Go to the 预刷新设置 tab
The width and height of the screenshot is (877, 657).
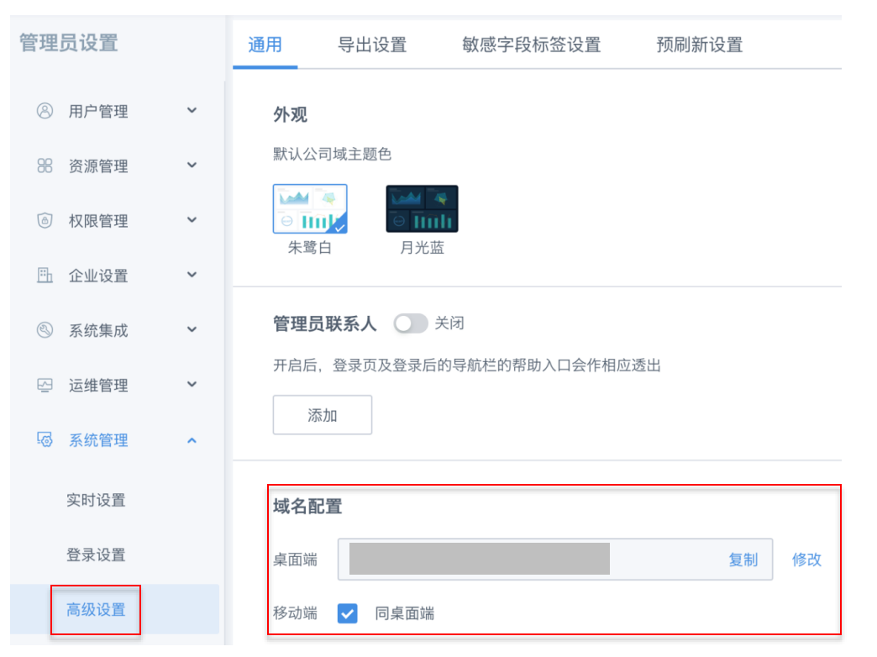(699, 45)
